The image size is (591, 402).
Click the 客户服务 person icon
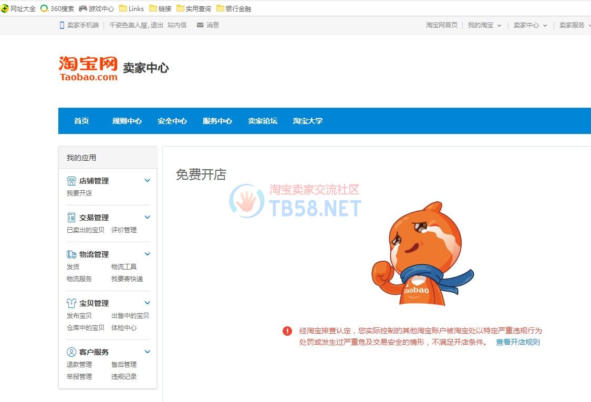click(x=71, y=352)
